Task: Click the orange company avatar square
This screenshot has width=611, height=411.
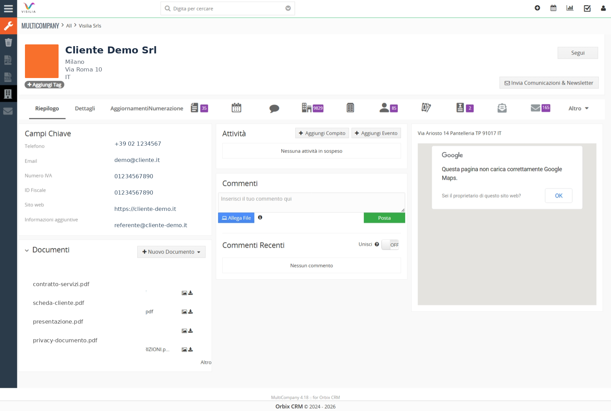Action: tap(42, 61)
